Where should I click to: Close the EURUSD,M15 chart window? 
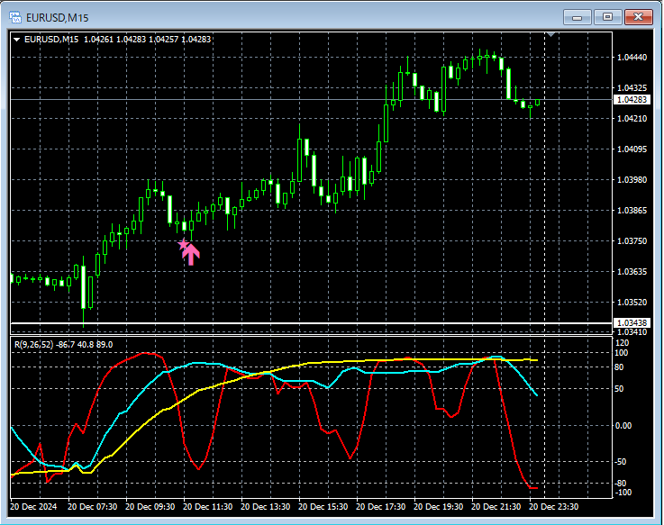click(x=638, y=17)
